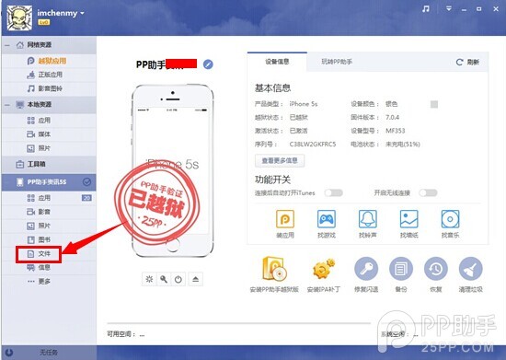Click the eject icon under phone

point(196,279)
